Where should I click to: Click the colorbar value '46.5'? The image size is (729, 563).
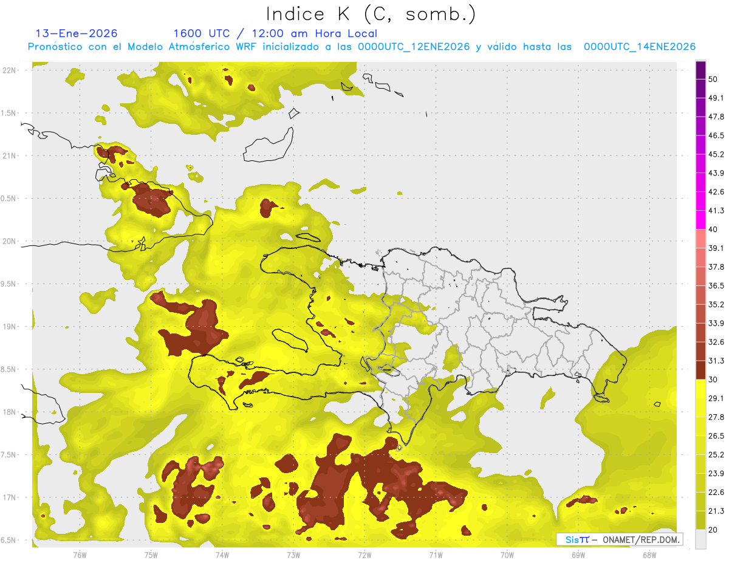tap(716, 135)
